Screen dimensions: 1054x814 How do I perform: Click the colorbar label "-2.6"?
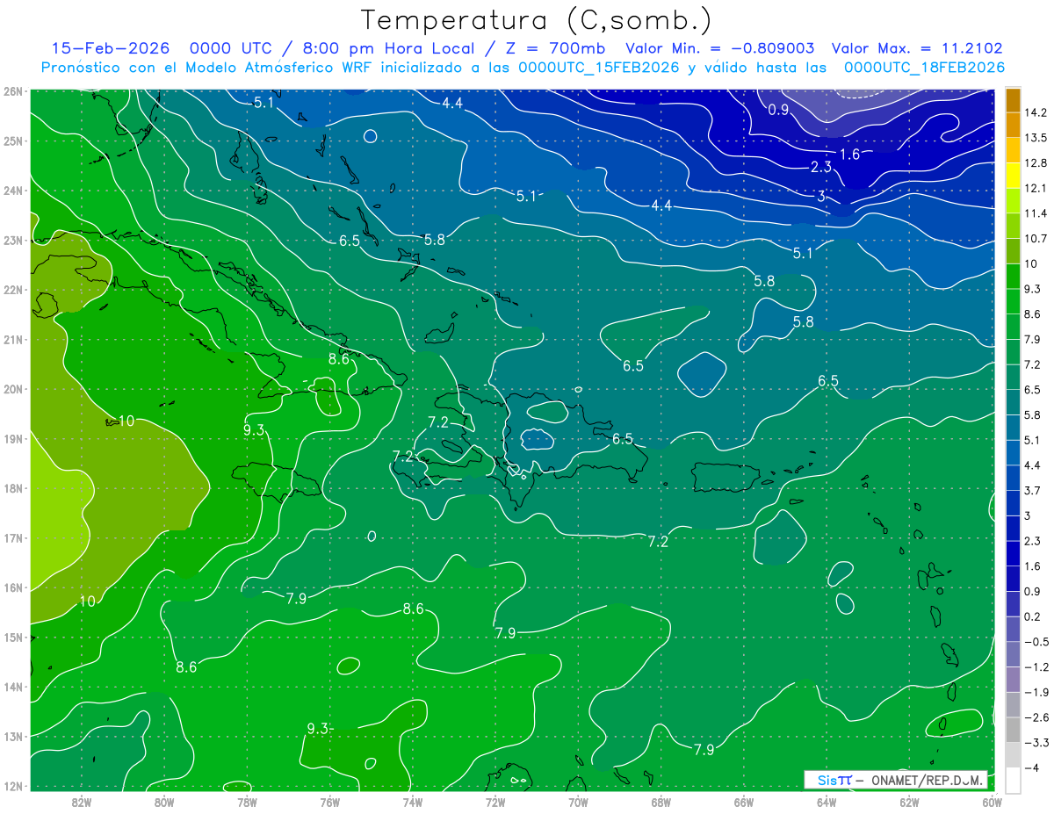click(x=1036, y=717)
